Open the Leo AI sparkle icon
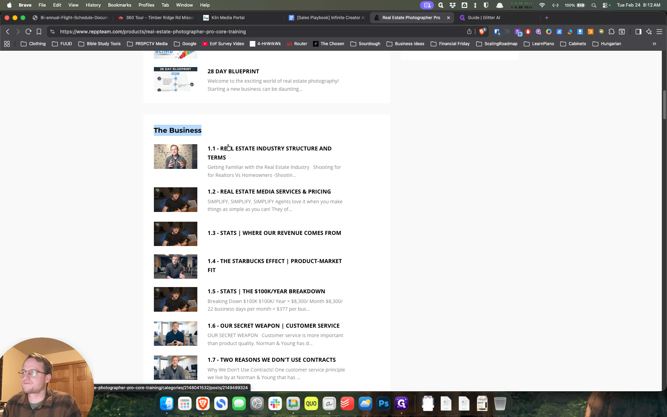The image size is (667, 417). [649, 32]
